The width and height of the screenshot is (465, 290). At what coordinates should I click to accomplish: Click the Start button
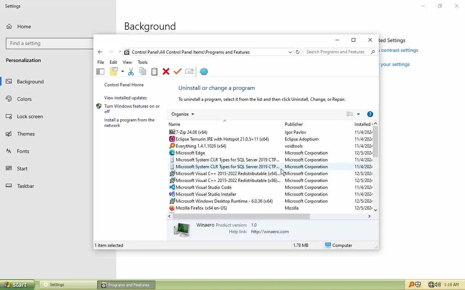(17, 285)
